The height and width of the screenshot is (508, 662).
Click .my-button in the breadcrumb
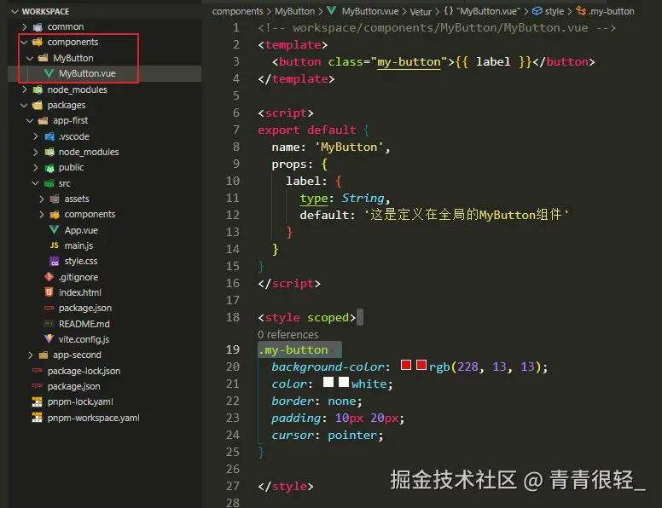pos(612,11)
